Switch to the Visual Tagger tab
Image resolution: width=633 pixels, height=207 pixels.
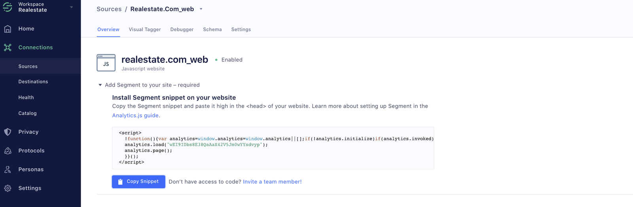(x=145, y=29)
